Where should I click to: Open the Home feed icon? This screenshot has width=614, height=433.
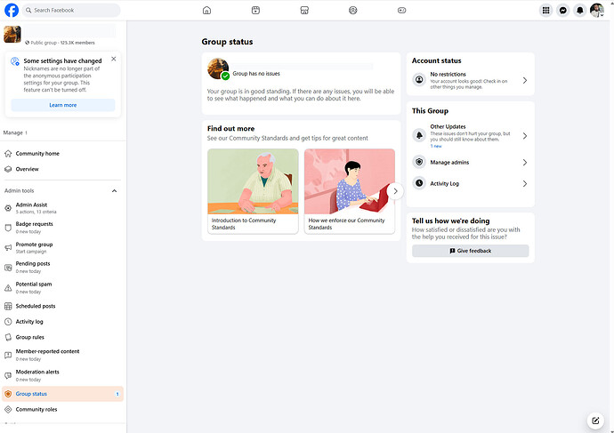click(206, 11)
